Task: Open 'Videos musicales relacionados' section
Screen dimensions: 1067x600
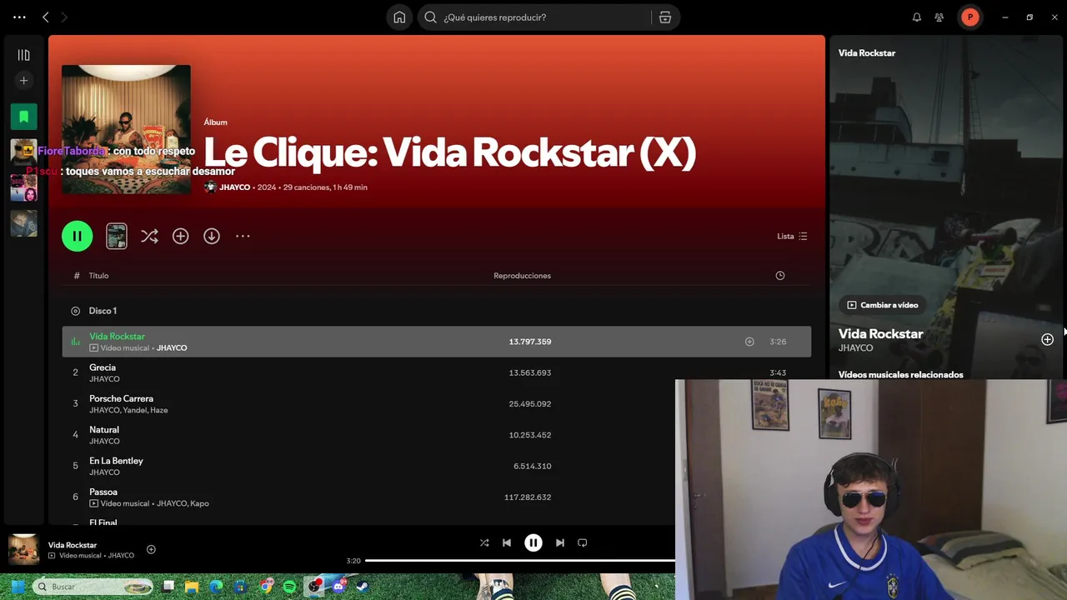Action: [900, 374]
